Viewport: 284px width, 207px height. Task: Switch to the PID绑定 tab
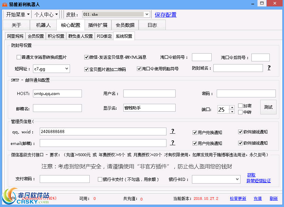pyautogui.click(x=104, y=36)
